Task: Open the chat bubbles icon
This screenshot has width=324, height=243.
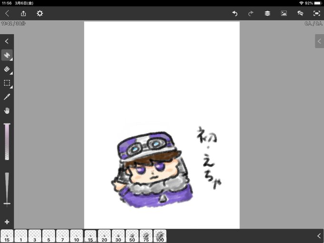Action: 300,13
